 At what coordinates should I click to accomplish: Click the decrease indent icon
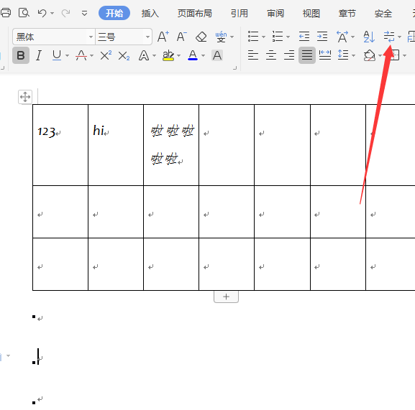click(304, 37)
